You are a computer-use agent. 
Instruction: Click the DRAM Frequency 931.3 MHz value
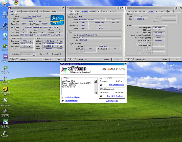pyautogui.click(x=158, y=28)
